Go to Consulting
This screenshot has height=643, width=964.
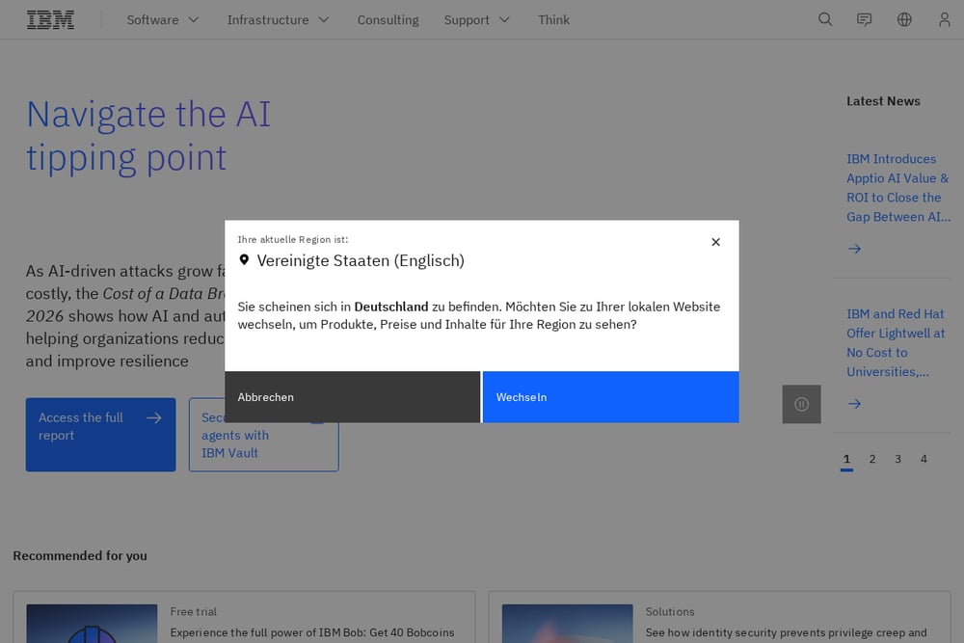pyautogui.click(x=388, y=19)
